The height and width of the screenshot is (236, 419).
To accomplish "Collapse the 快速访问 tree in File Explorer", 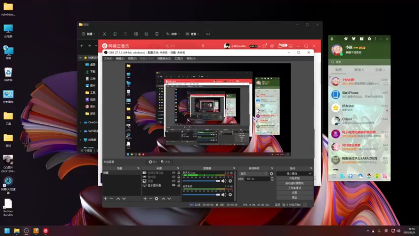I will pos(81,58).
